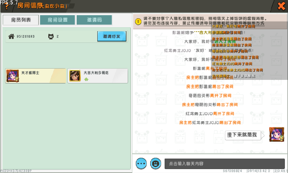Click the sender avatar beside chat bubble
Screen dimensions: 288x173
[276, 134]
